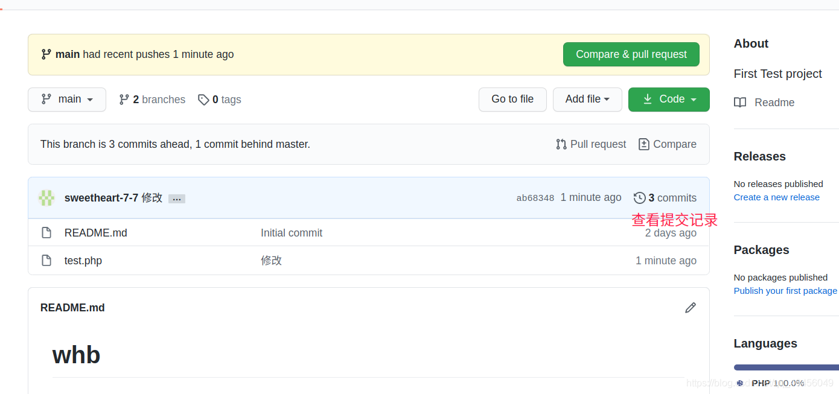The height and width of the screenshot is (394, 839).
Task: Click the Go to file button
Action: (512, 100)
